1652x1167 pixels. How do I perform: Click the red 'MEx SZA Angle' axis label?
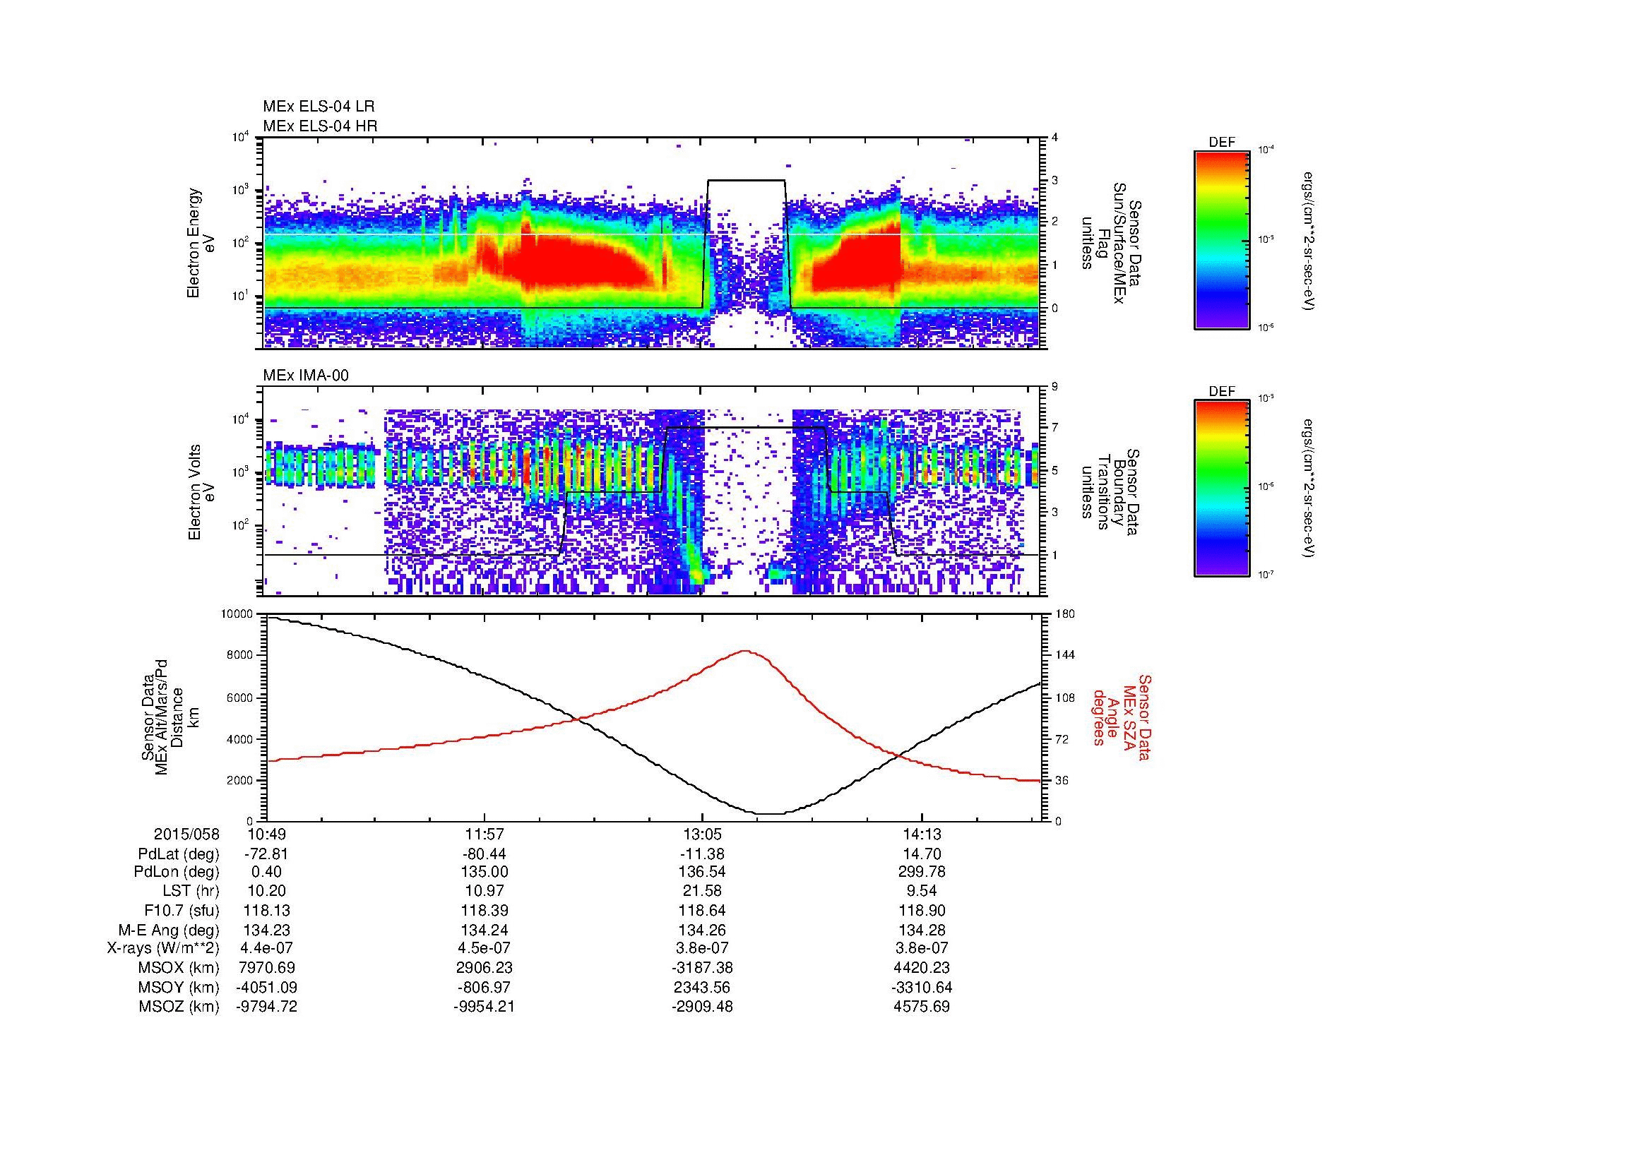[1122, 717]
